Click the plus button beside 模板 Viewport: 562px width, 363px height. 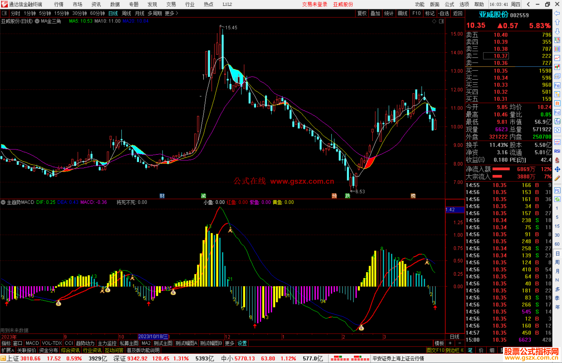pyautogui.click(x=450, y=343)
